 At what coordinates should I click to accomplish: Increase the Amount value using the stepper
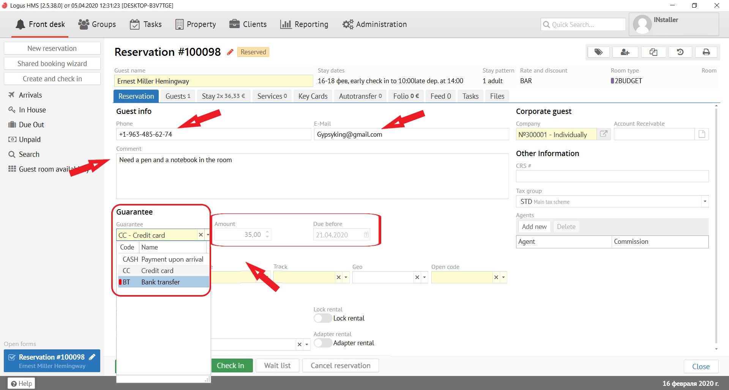pyautogui.click(x=267, y=232)
